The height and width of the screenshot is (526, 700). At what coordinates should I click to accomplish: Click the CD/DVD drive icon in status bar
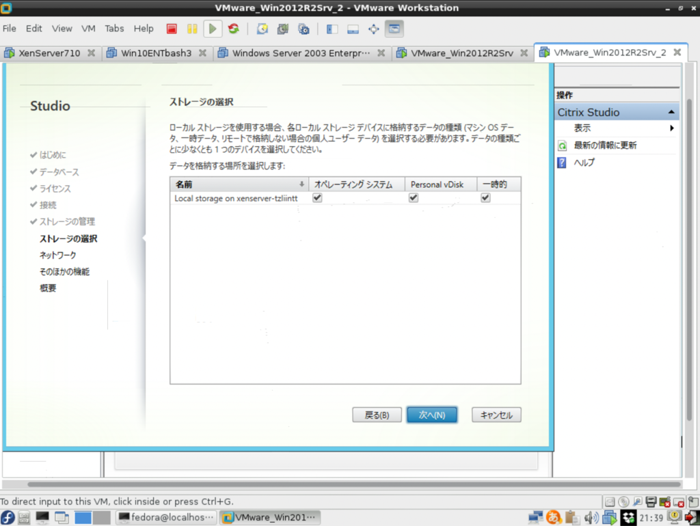click(x=623, y=502)
